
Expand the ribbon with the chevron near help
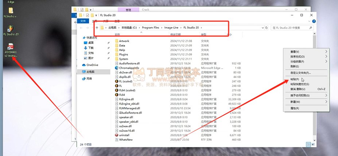[x=310, y=21]
